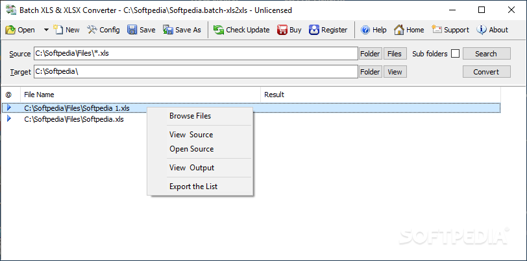Select row C:\Softpedia\Files\Softpedia.xls
Image resolution: width=527 pixels, height=261 pixels.
pos(251,119)
